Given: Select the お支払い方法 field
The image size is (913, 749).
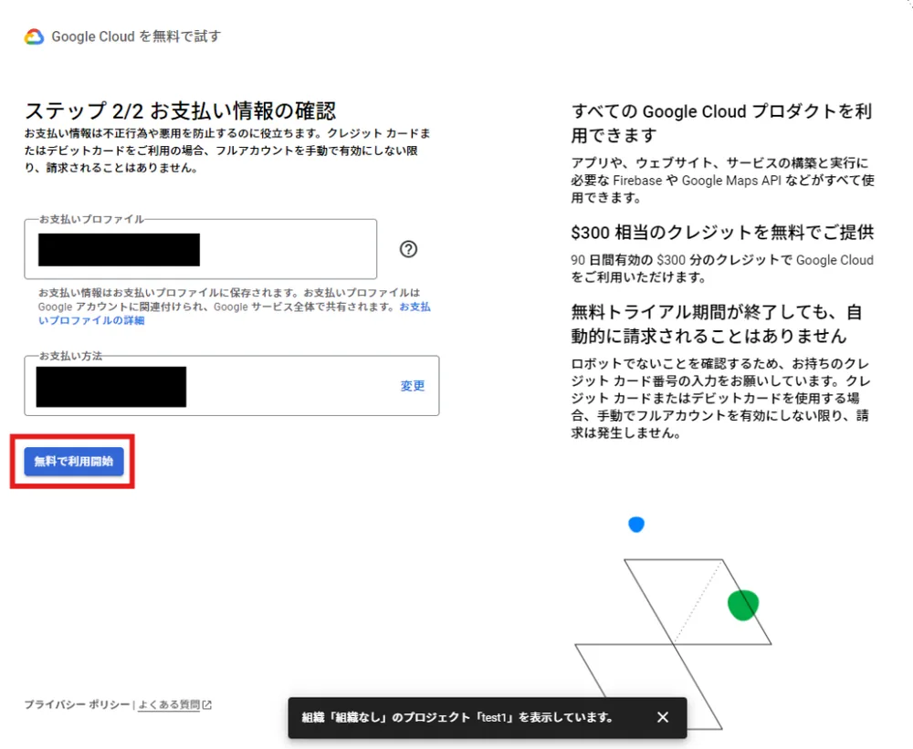Looking at the screenshot, I should 232,386.
